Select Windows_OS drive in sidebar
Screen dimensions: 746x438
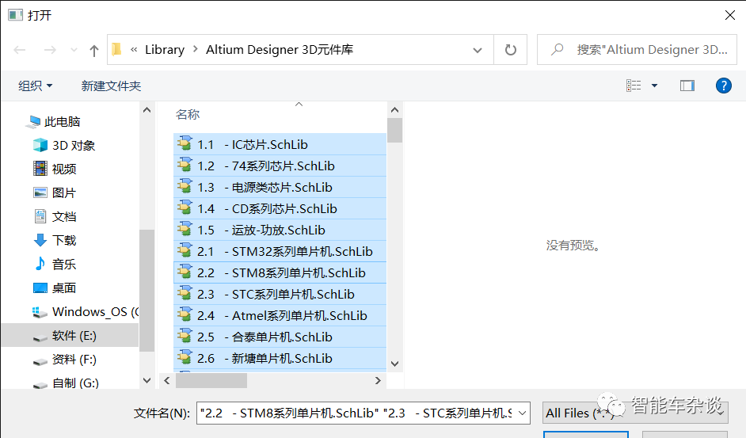(x=86, y=312)
